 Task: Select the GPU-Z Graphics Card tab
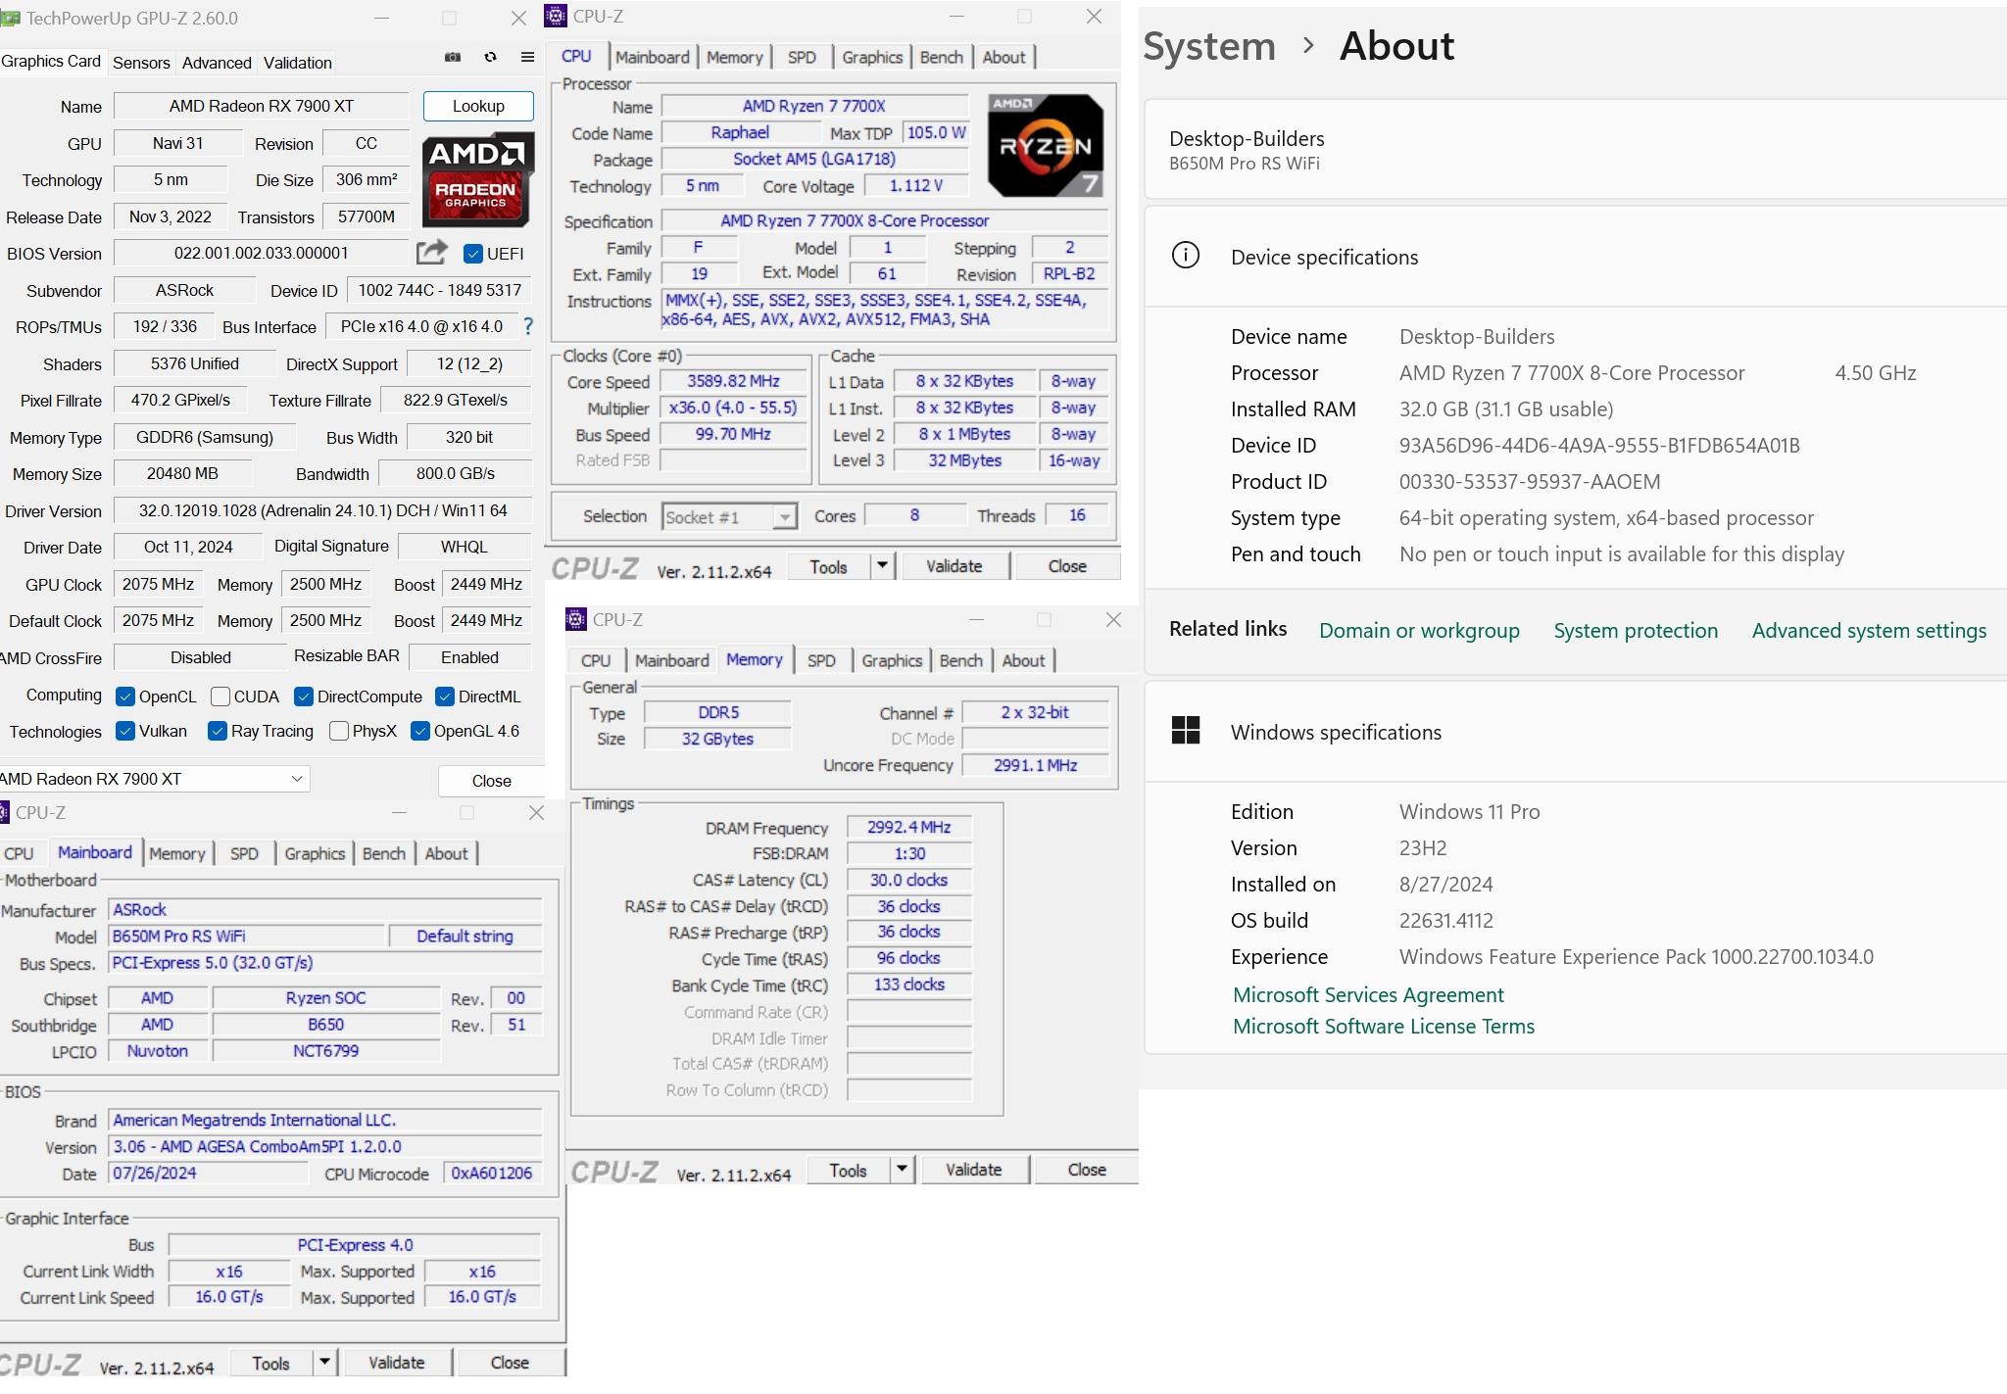click(51, 61)
